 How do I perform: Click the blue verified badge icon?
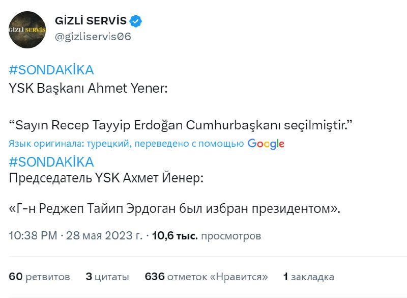pos(136,21)
